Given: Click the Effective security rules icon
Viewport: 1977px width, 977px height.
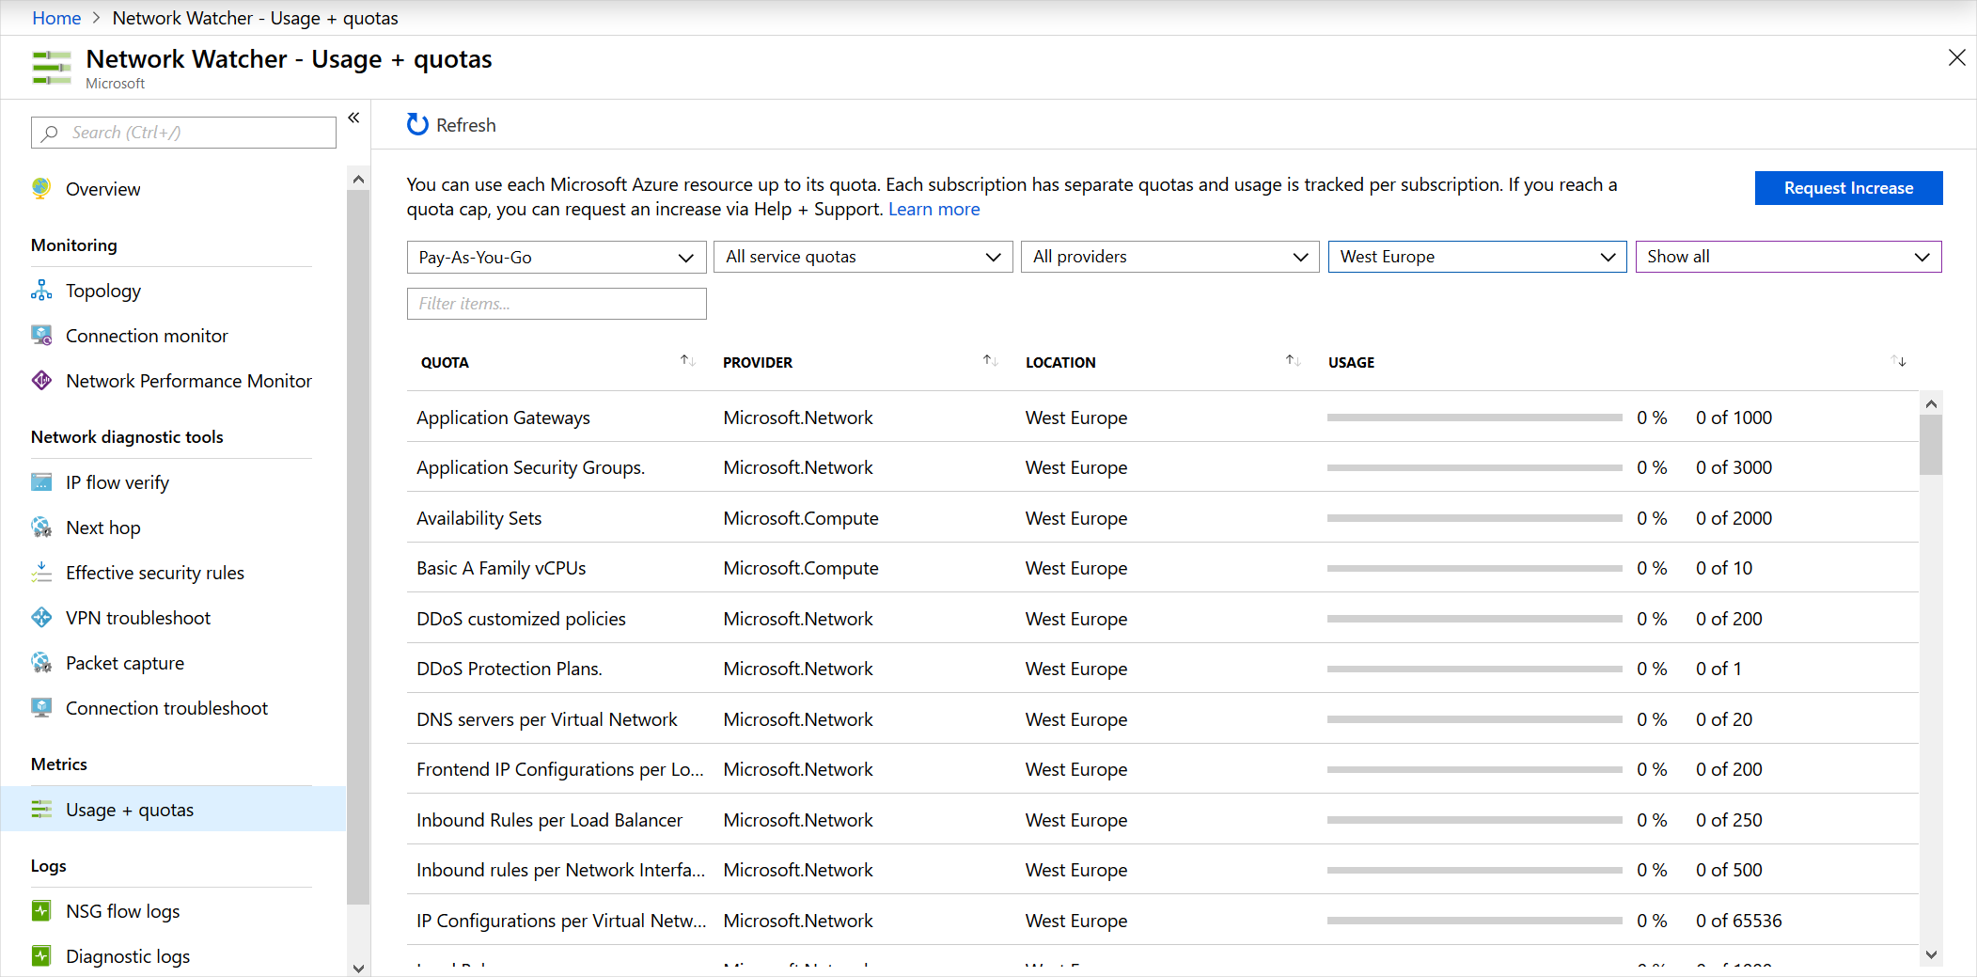Looking at the screenshot, I should (x=41, y=573).
